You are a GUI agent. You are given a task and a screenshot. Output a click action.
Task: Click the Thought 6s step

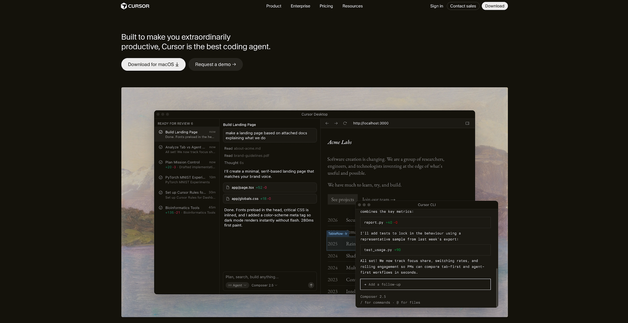tap(234, 163)
